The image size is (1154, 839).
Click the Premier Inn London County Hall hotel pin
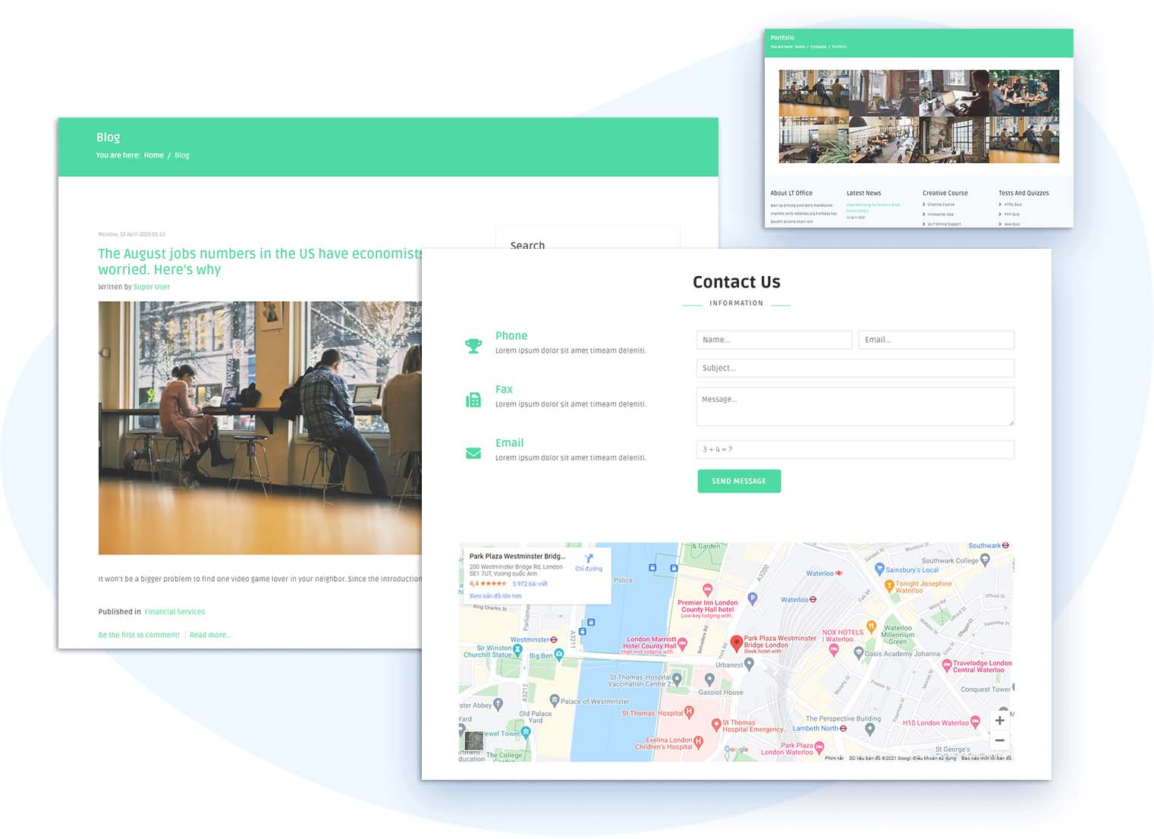point(707,589)
